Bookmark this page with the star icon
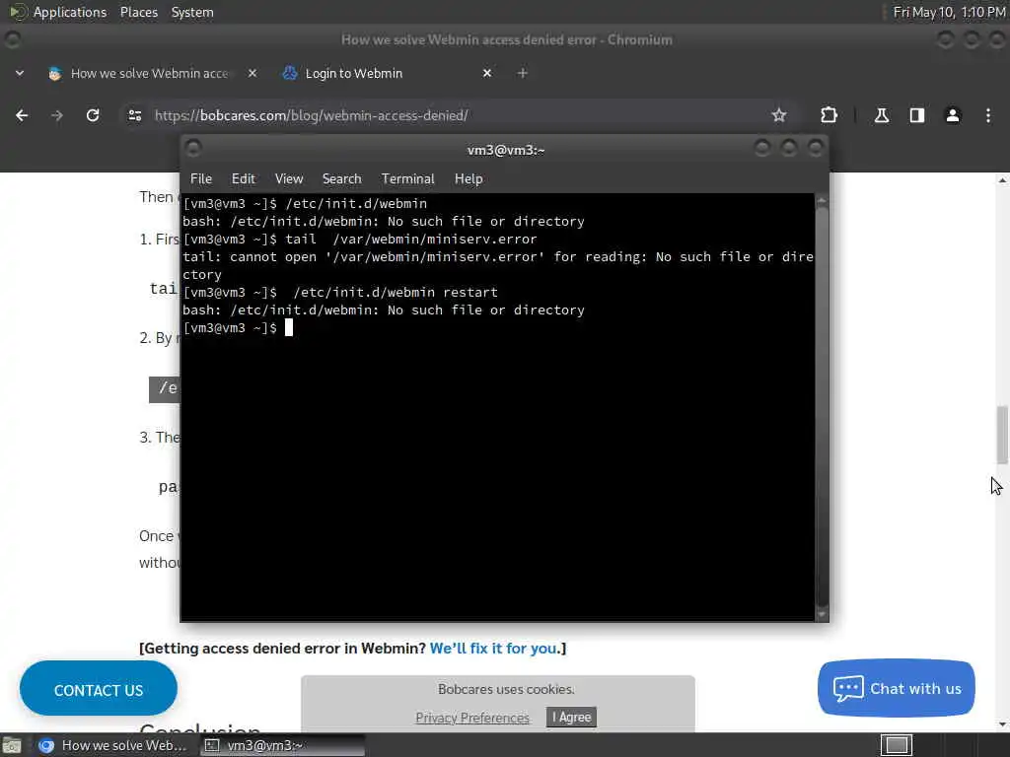This screenshot has height=757, width=1010. [779, 115]
